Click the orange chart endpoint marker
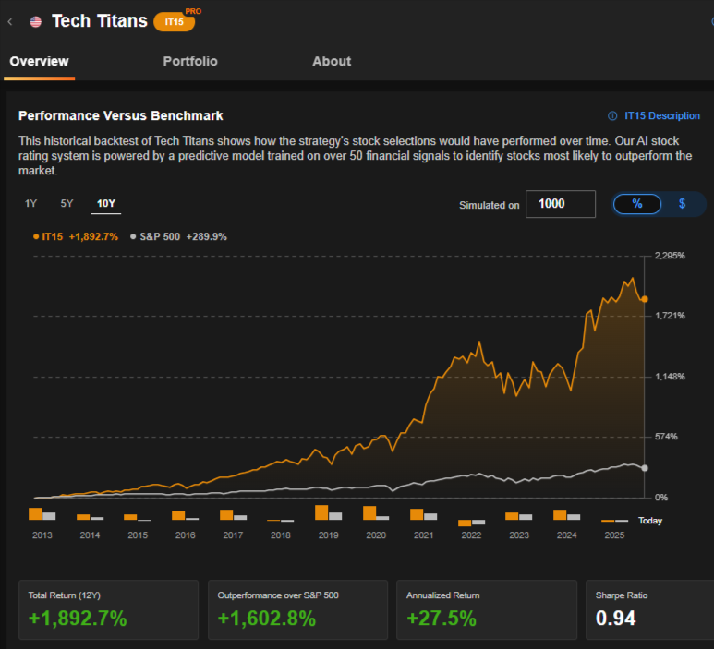714x649 pixels. click(x=645, y=299)
